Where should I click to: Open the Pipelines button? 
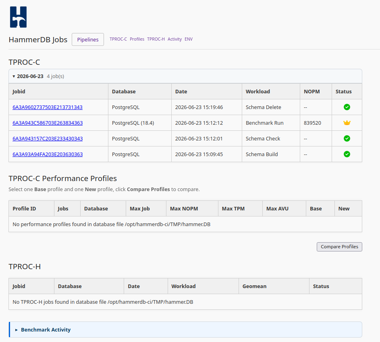(x=88, y=39)
